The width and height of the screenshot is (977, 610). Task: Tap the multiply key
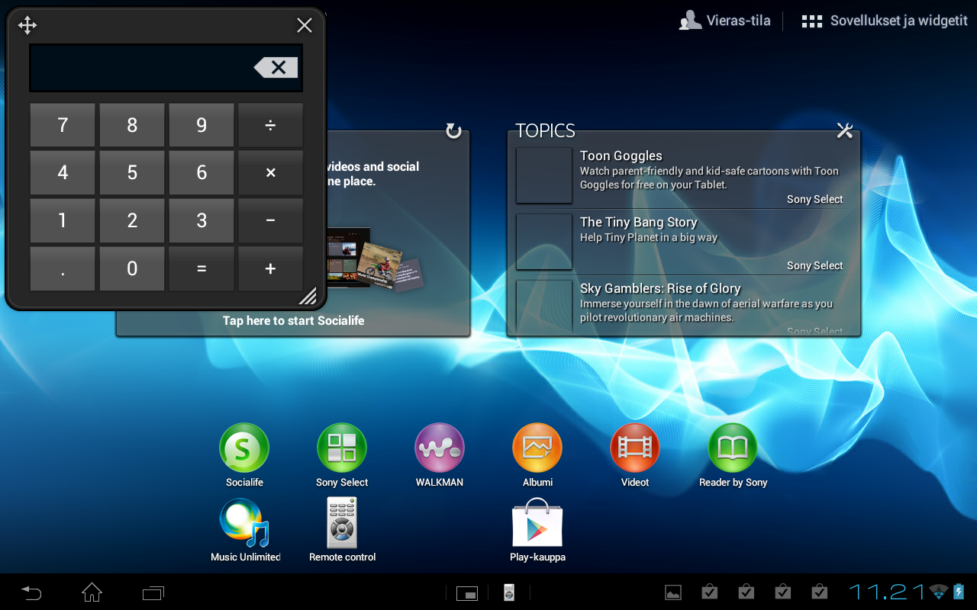coord(270,173)
